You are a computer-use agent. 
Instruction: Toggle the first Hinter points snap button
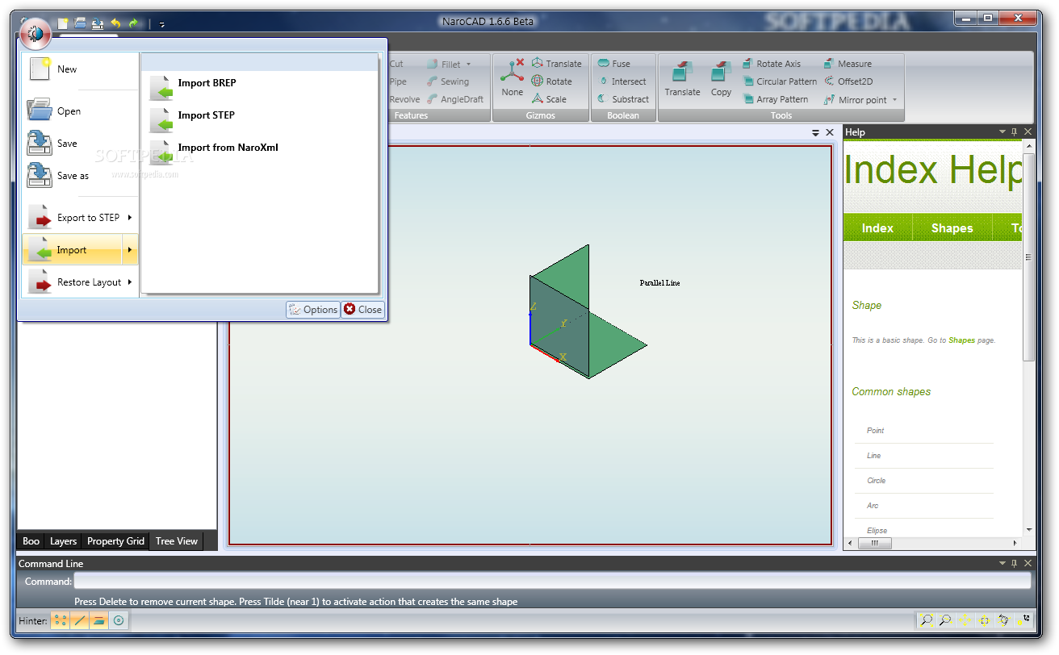(61, 620)
